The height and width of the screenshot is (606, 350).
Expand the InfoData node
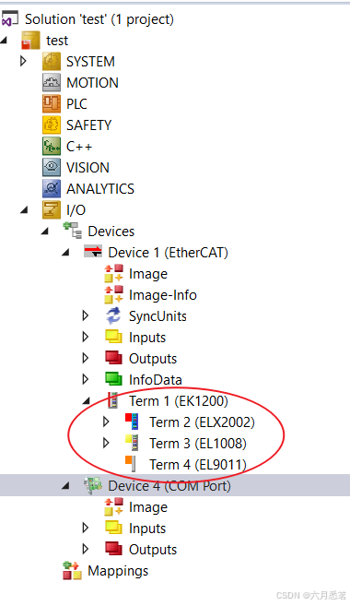pyautogui.click(x=86, y=379)
